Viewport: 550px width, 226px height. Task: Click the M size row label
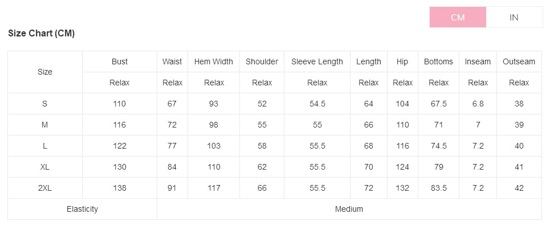click(45, 125)
